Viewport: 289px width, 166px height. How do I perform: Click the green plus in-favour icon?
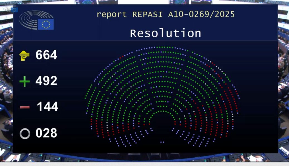pyautogui.click(x=25, y=82)
